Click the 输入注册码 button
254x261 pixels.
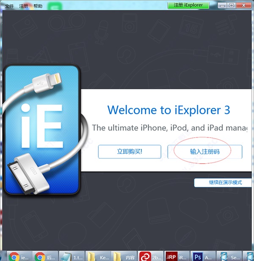click(205, 151)
